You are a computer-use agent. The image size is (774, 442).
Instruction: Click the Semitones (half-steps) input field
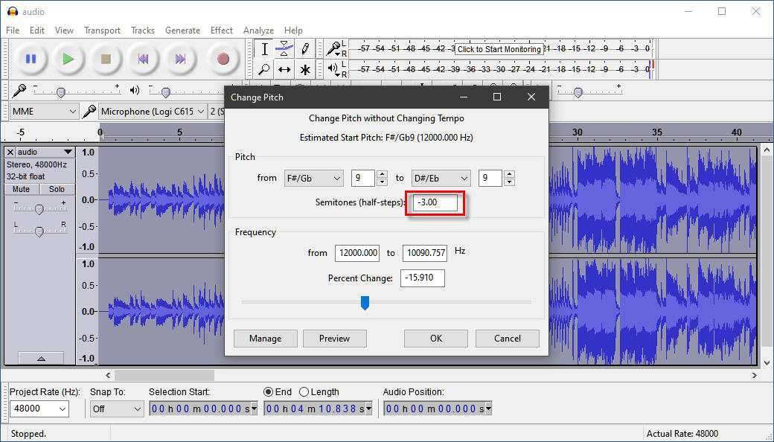435,203
